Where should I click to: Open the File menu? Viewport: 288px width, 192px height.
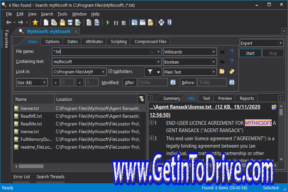click(x=9, y=14)
